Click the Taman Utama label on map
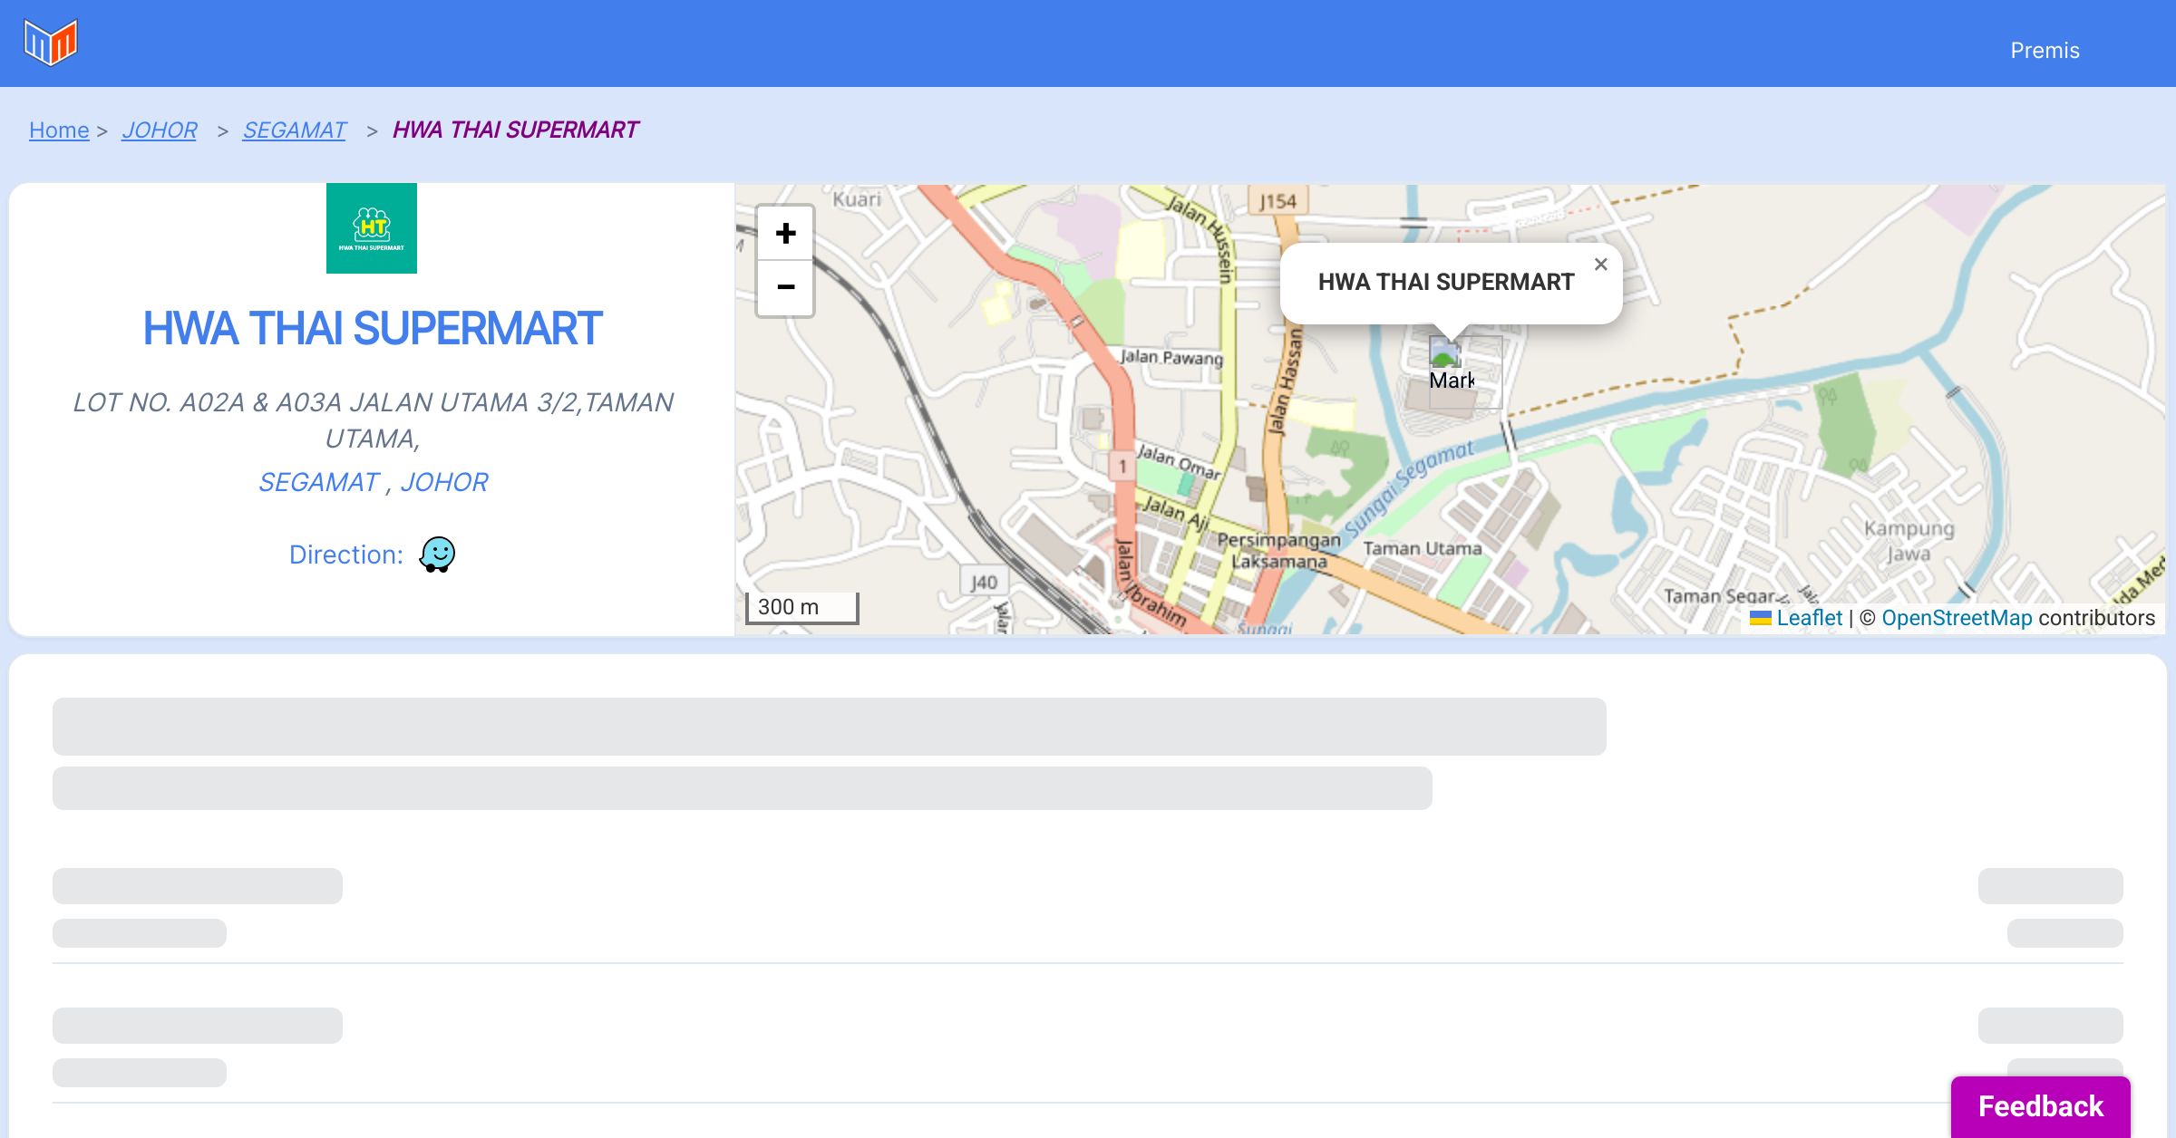The width and height of the screenshot is (2176, 1138). 1422,548
